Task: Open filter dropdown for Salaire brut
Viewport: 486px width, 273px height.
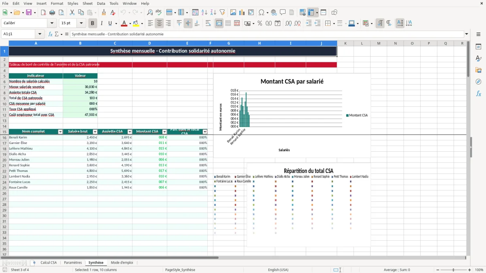Action: [x=95, y=132]
